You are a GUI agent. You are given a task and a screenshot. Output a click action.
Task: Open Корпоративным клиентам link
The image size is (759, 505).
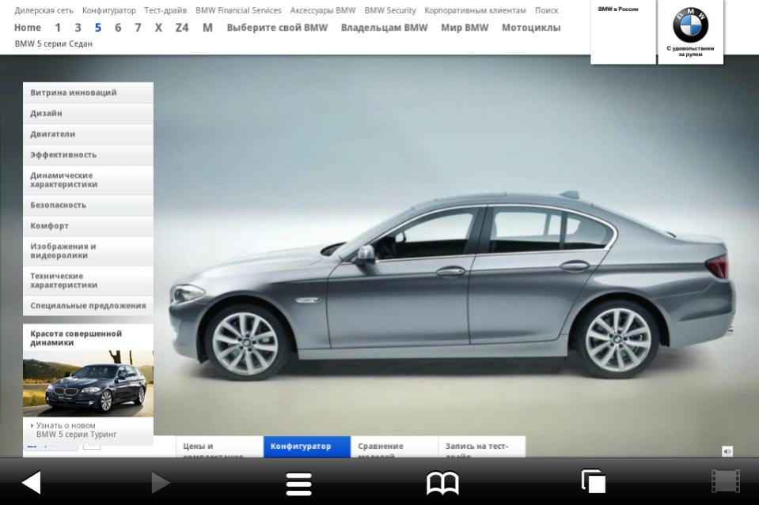[475, 10]
